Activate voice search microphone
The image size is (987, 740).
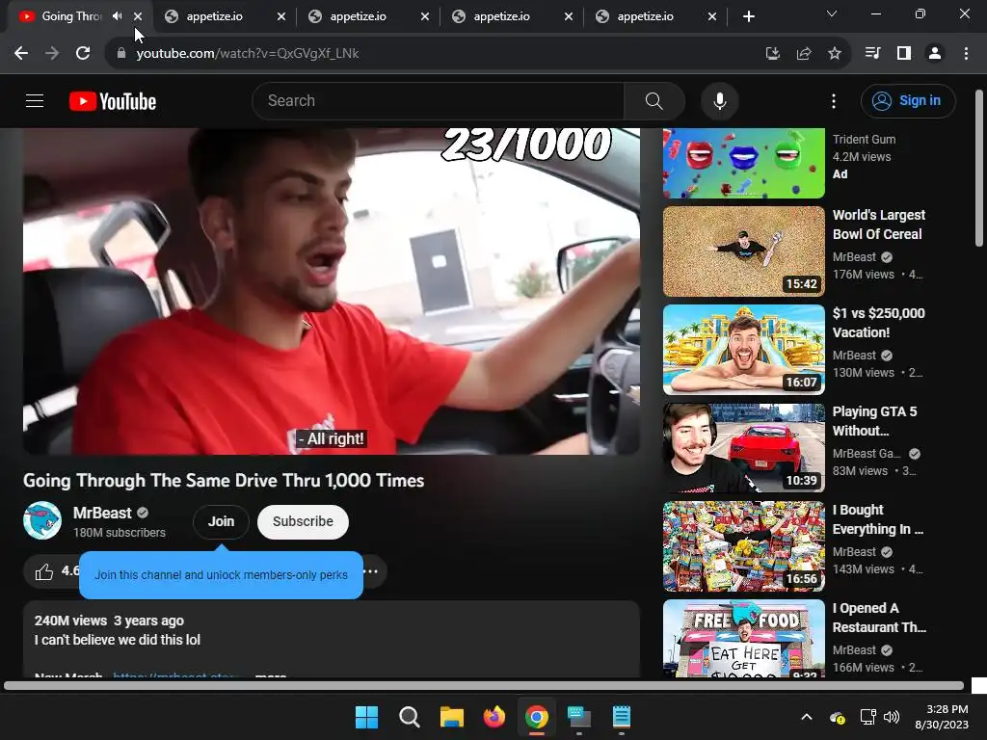tap(719, 100)
